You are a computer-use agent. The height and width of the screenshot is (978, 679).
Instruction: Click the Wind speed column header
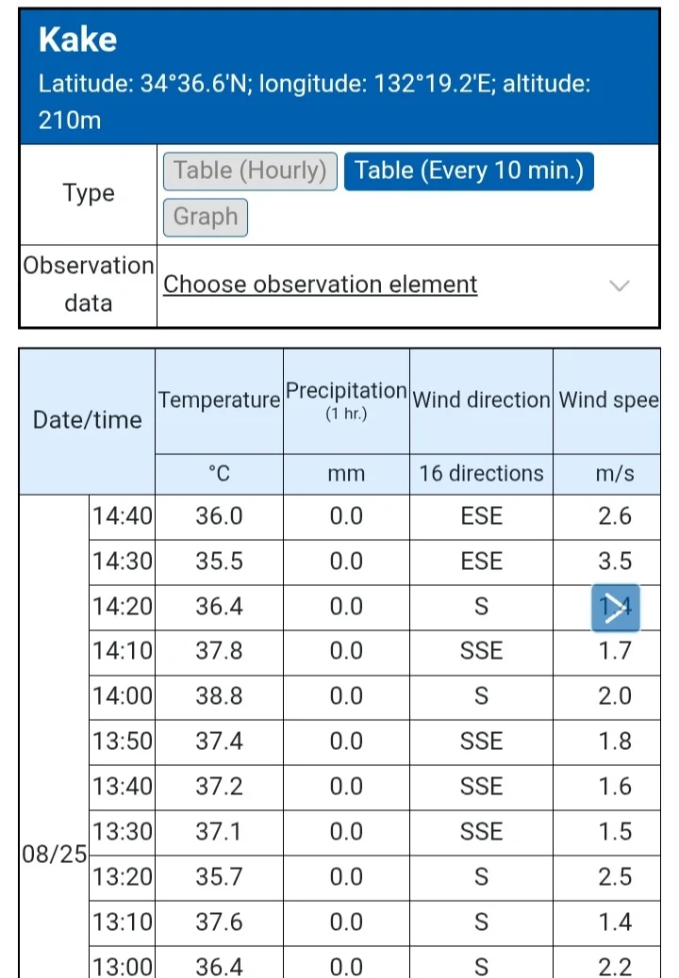point(606,400)
